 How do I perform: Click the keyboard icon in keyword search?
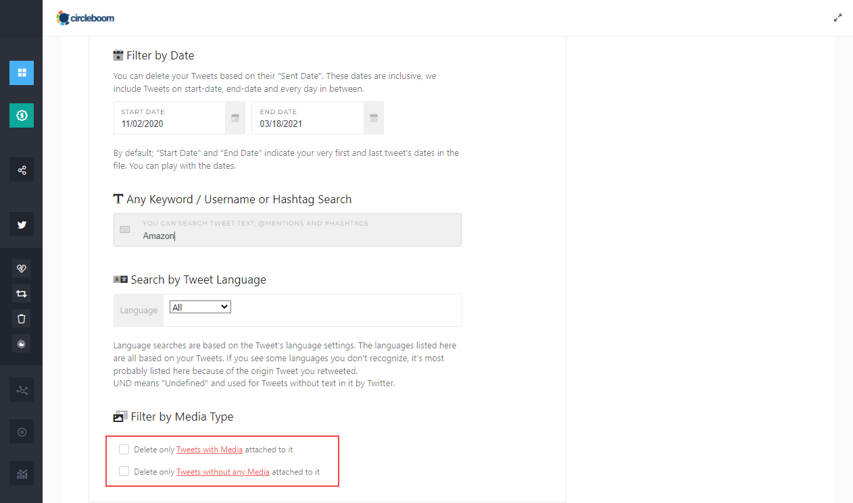pos(125,230)
